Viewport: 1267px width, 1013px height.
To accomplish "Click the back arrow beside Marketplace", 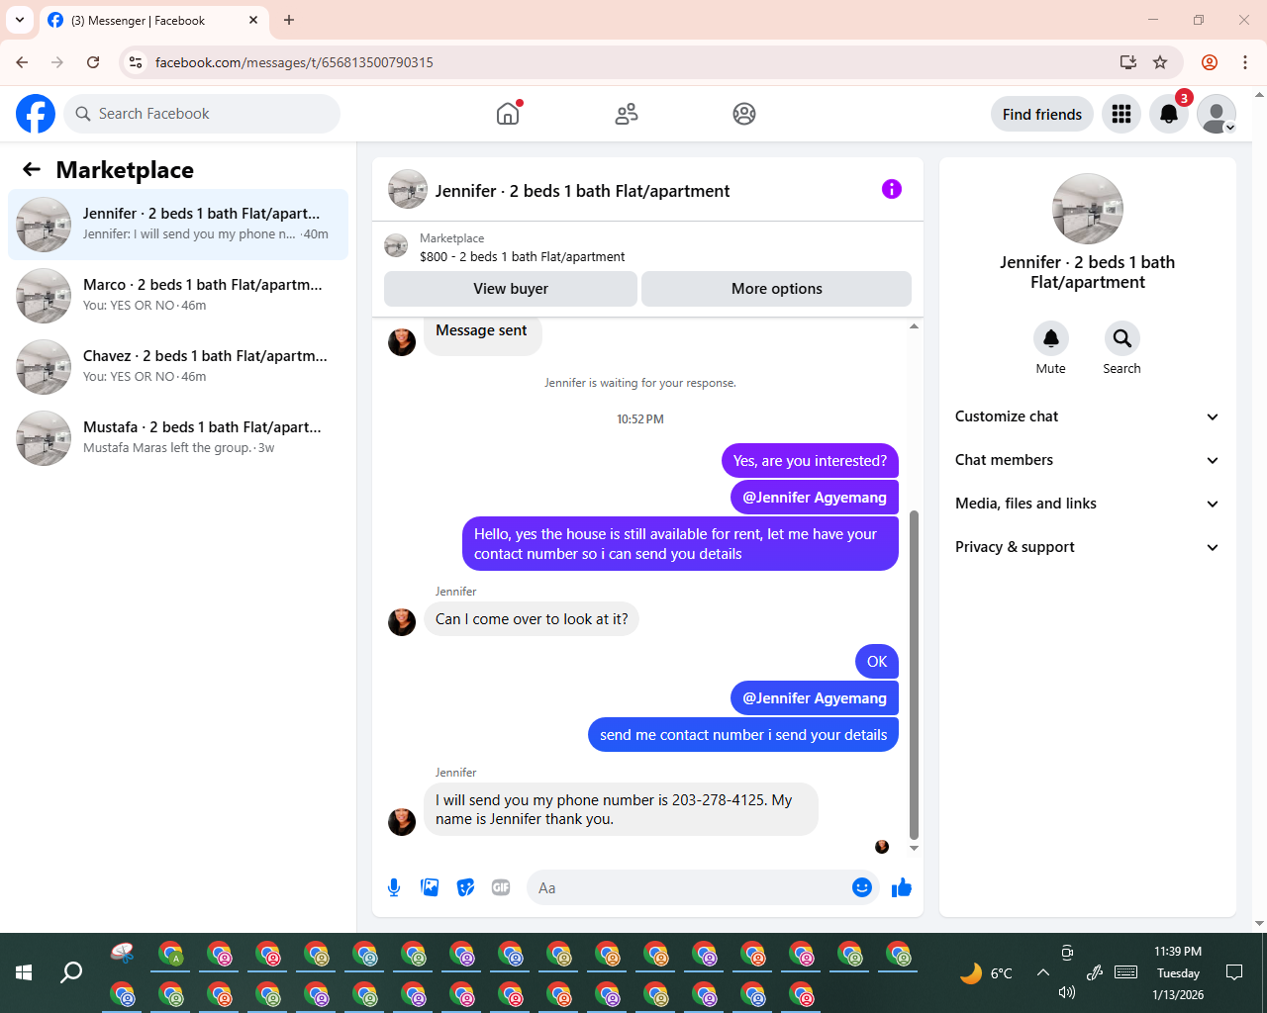I will point(32,169).
